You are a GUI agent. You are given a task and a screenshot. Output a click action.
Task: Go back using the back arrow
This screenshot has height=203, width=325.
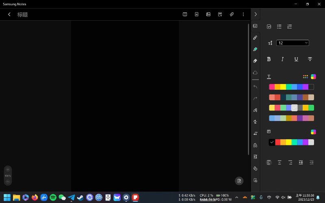pyautogui.click(x=9, y=14)
